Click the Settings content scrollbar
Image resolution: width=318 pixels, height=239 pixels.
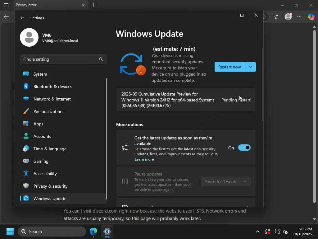(x=262, y=84)
